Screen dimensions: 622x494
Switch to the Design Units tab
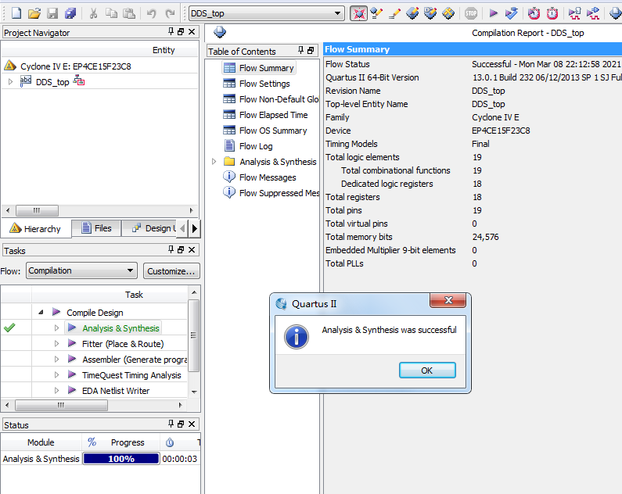click(150, 228)
